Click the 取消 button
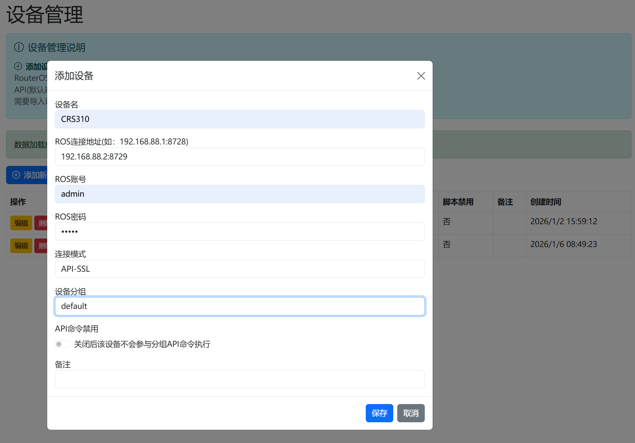 [x=410, y=413]
